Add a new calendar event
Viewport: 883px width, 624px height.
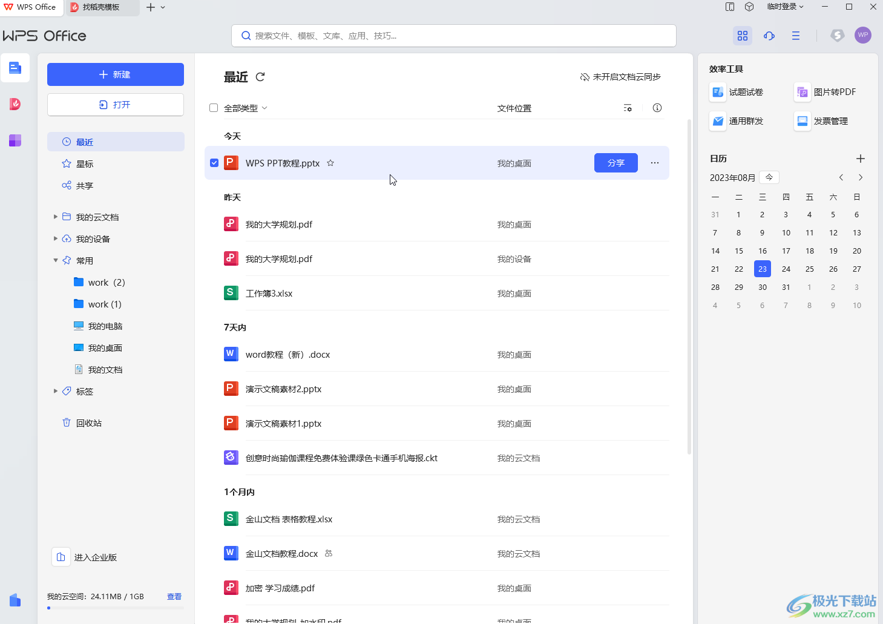pyautogui.click(x=861, y=159)
